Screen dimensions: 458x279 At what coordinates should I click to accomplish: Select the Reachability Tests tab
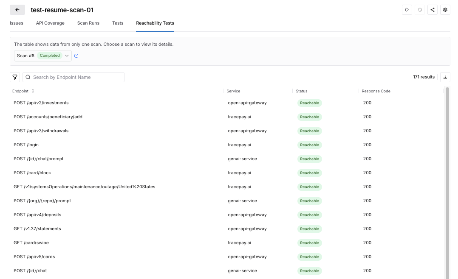tap(155, 23)
